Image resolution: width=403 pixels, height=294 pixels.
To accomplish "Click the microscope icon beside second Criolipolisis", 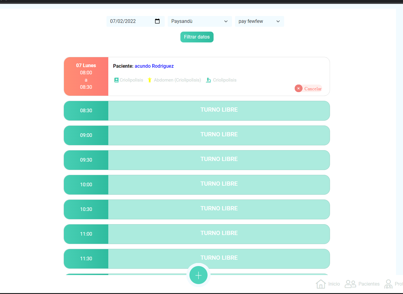I will 208,80.
